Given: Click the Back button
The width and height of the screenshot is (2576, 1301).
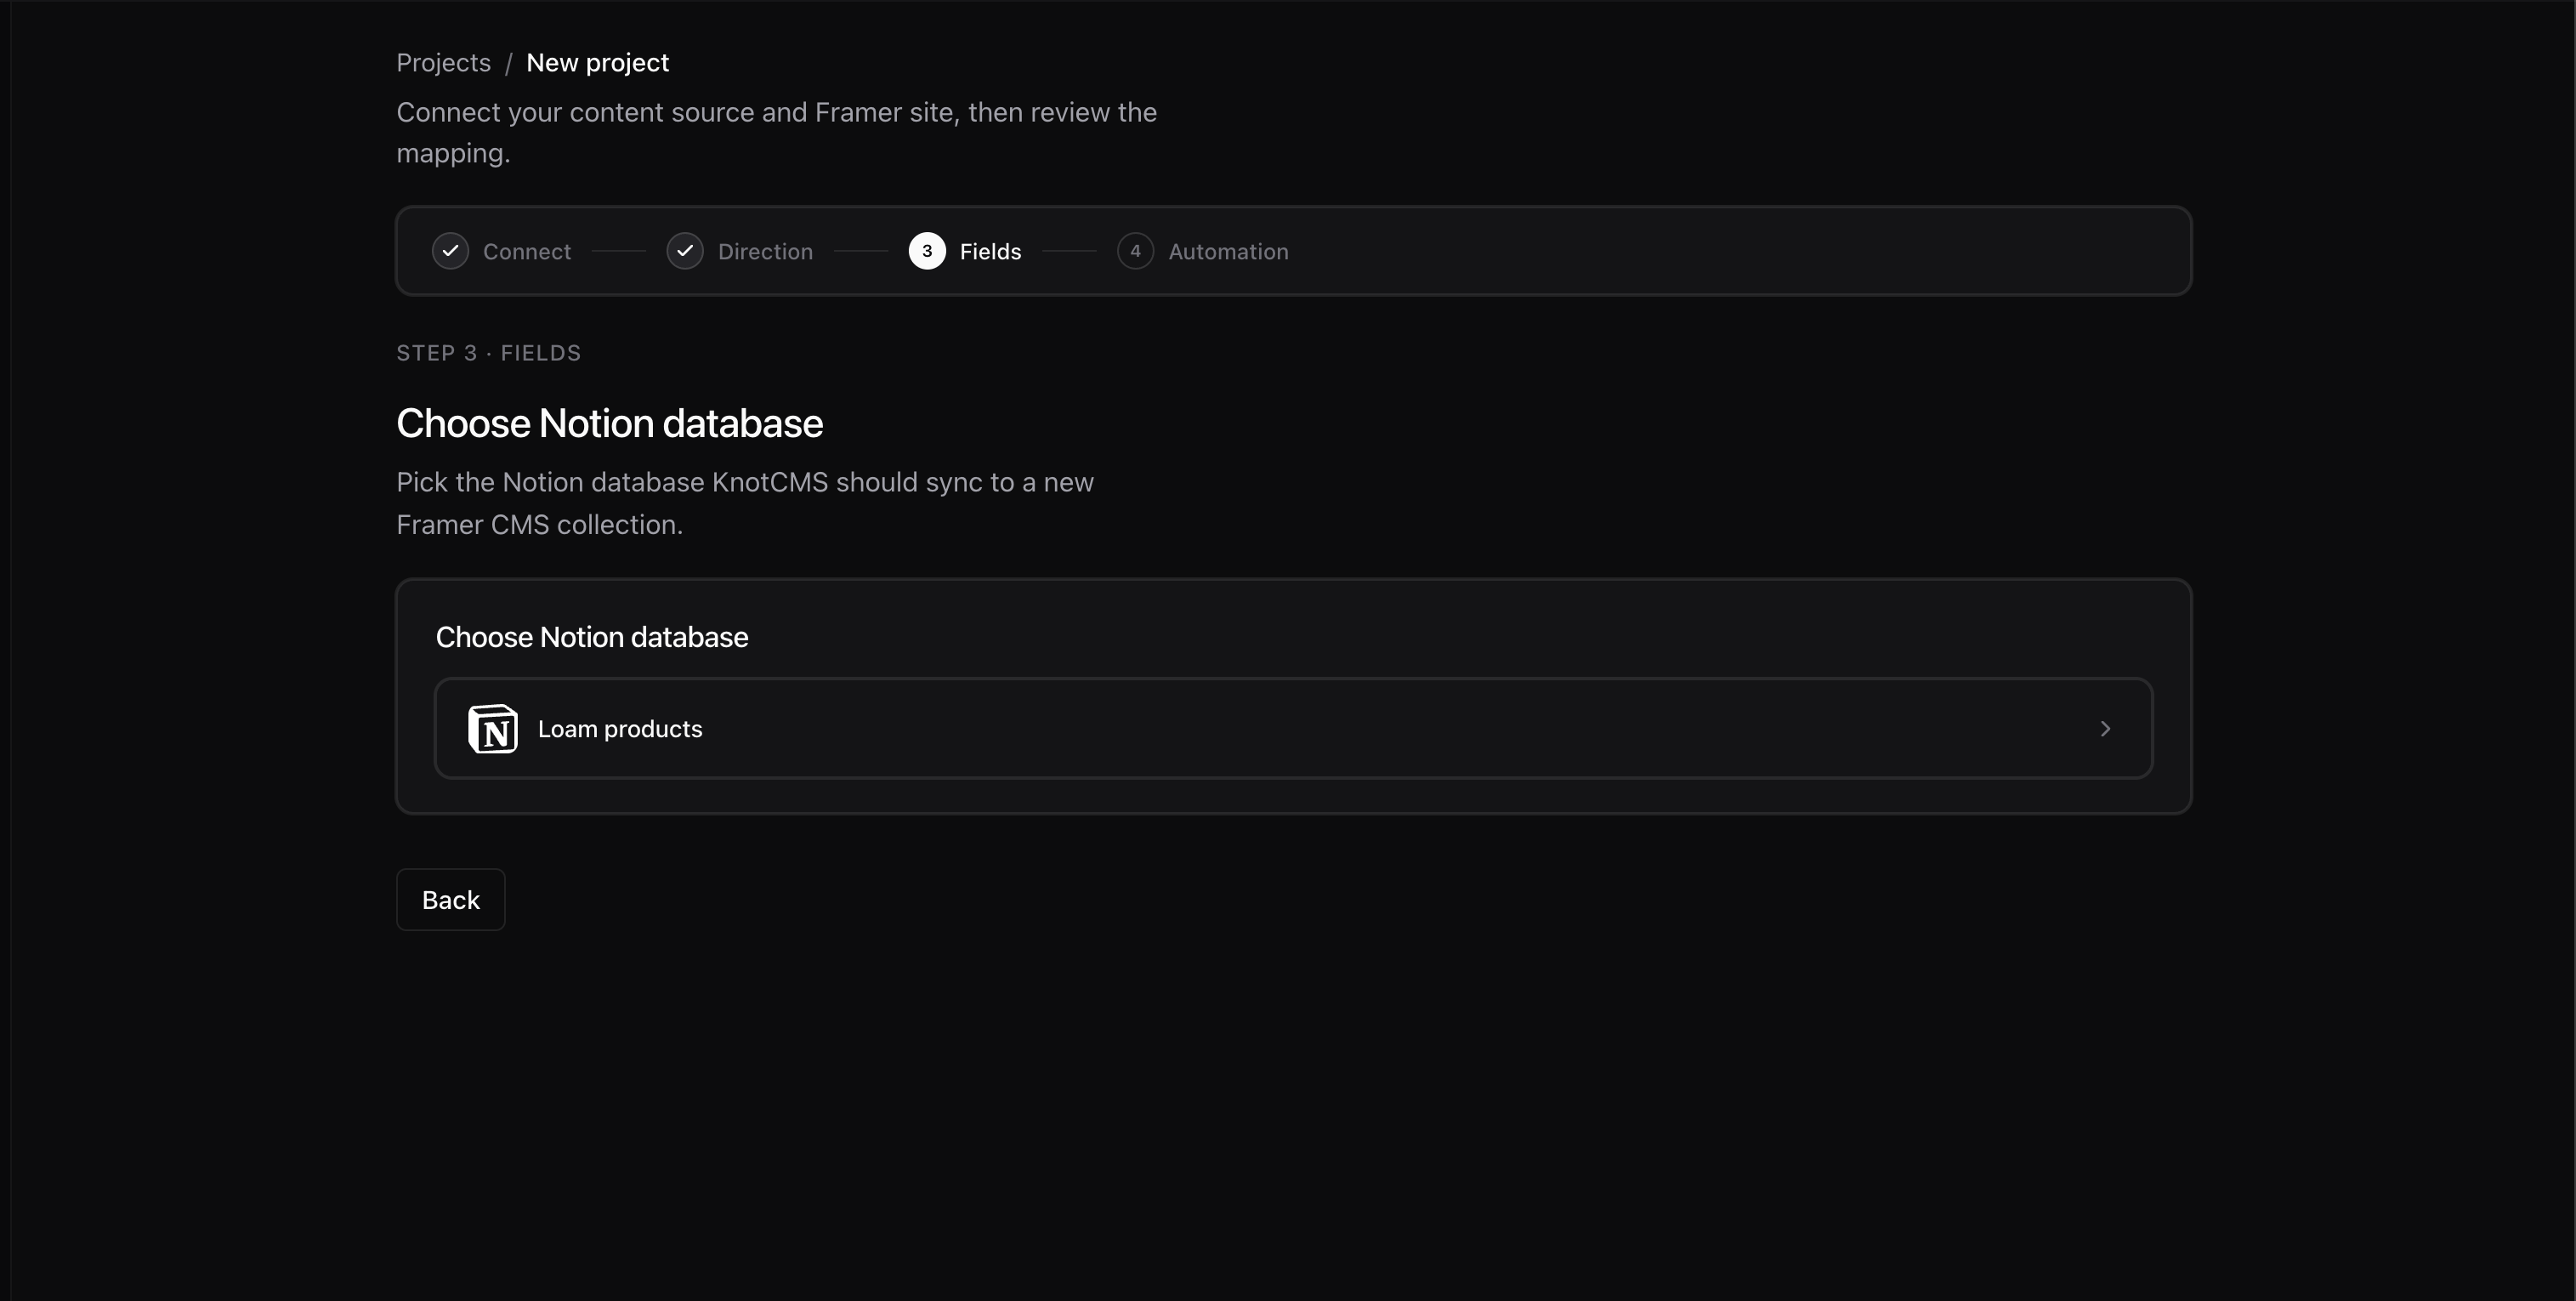Looking at the screenshot, I should tap(451, 900).
